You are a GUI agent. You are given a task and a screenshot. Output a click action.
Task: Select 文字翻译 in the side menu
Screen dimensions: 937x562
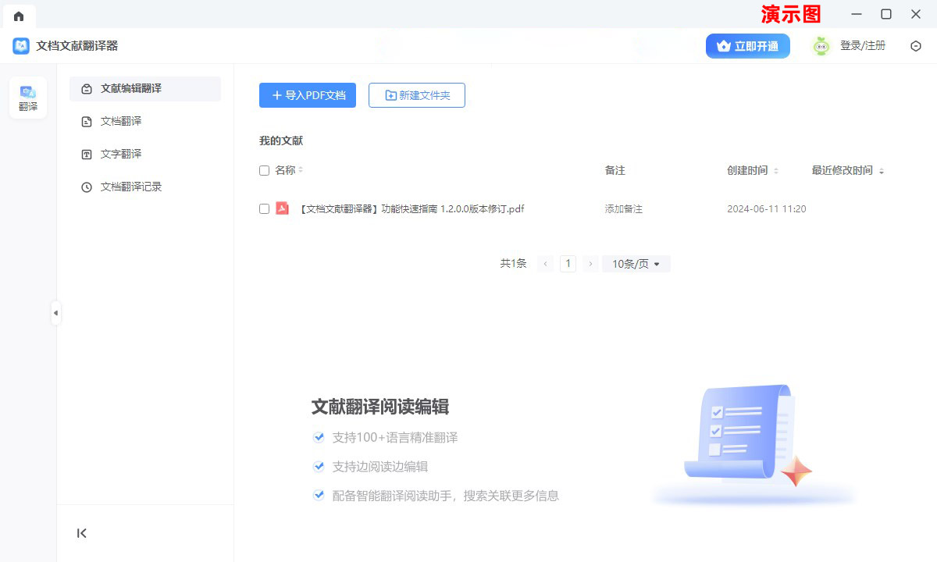click(121, 155)
